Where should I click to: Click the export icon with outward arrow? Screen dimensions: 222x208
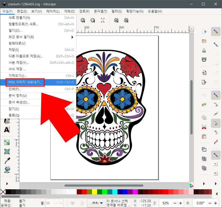click(204, 82)
